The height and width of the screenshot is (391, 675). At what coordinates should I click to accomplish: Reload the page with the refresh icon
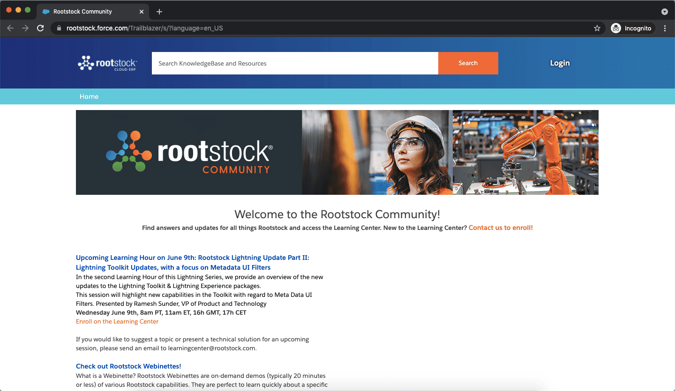point(40,28)
